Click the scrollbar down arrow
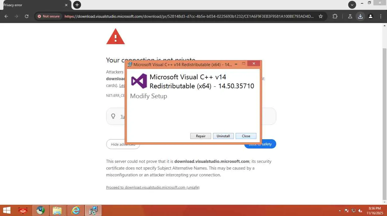 pos(385,202)
